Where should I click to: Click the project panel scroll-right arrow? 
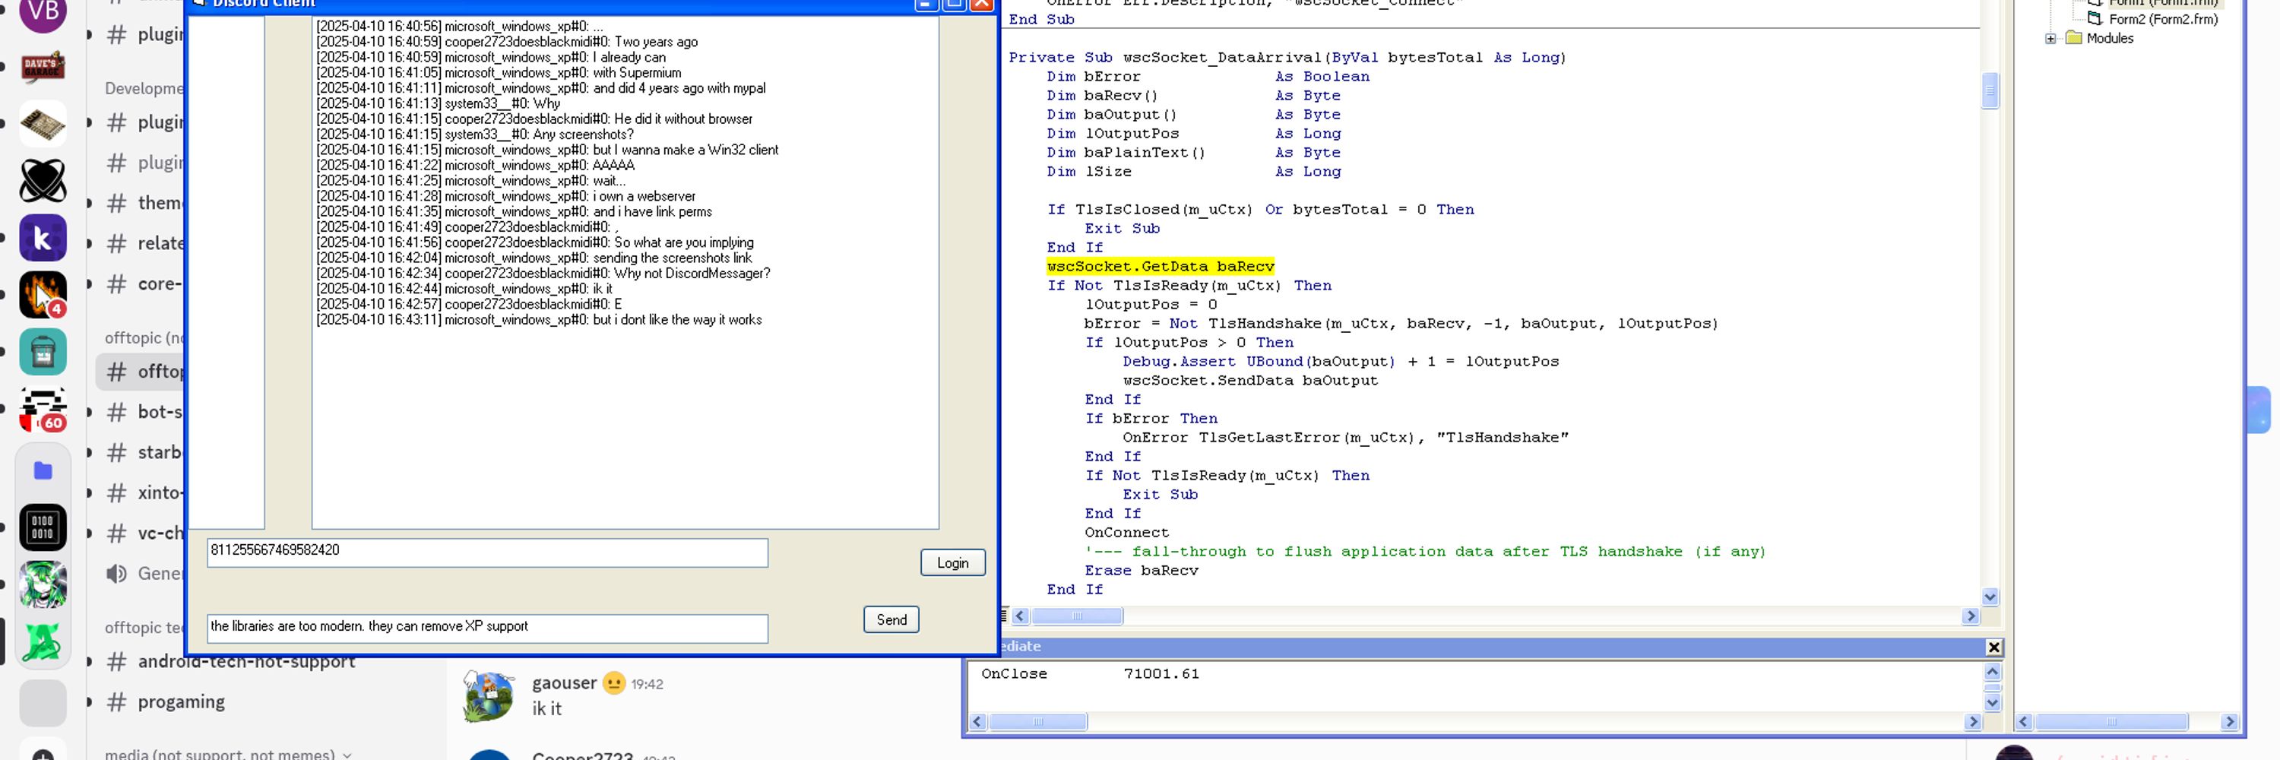(x=2230, y=722)
